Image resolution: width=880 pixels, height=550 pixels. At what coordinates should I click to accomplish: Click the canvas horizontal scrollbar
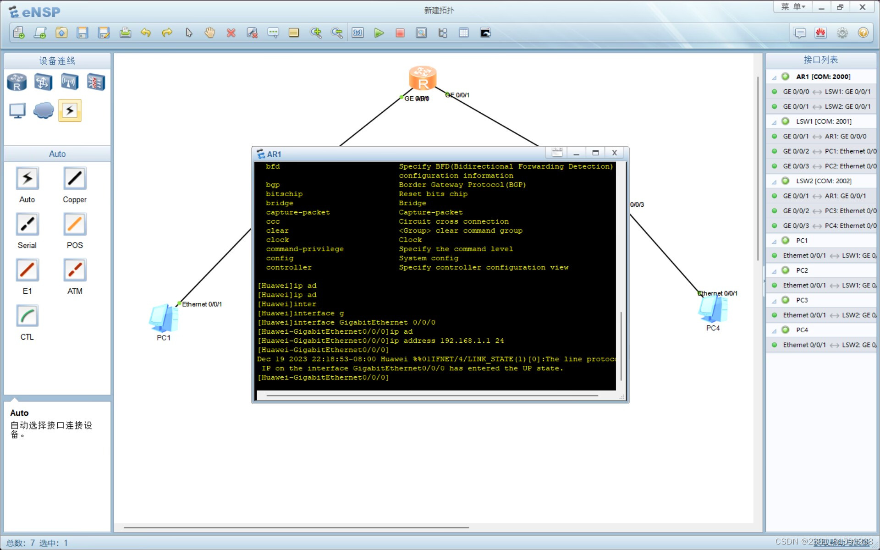296,528
